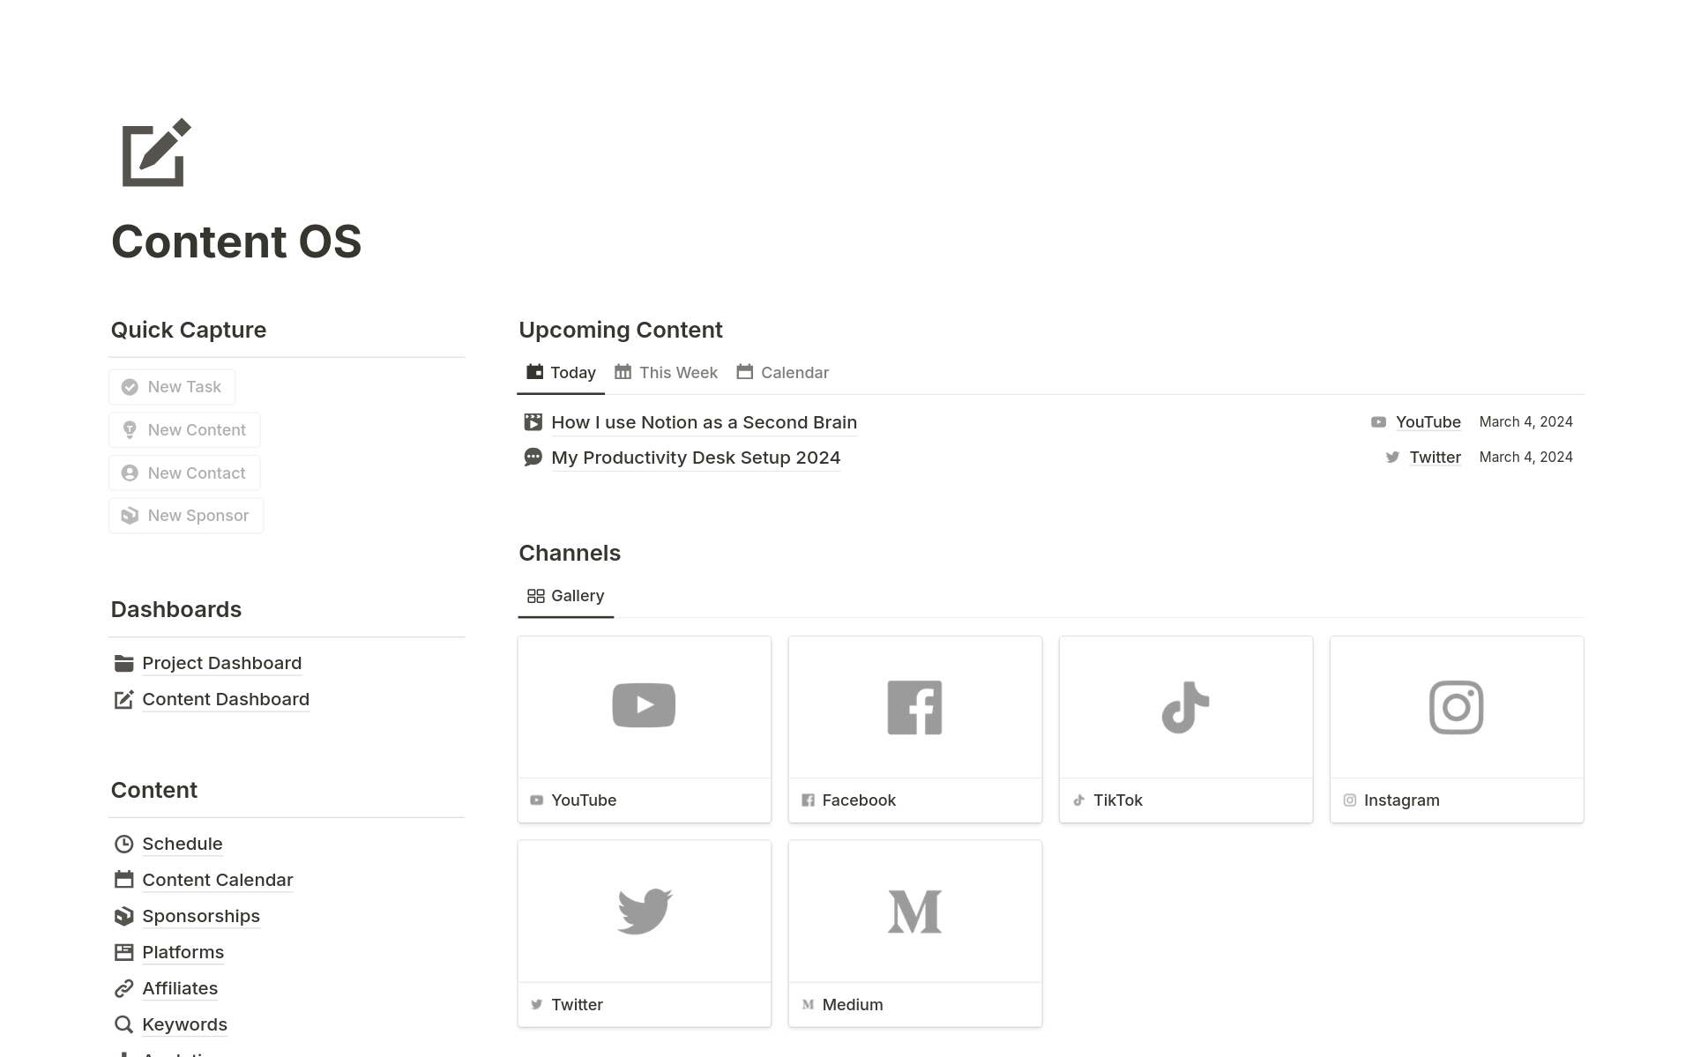Viewport: 1693px width, 1057px height.
Task: Open How I use Notion as Second Brain
Action: pos(704,422)
